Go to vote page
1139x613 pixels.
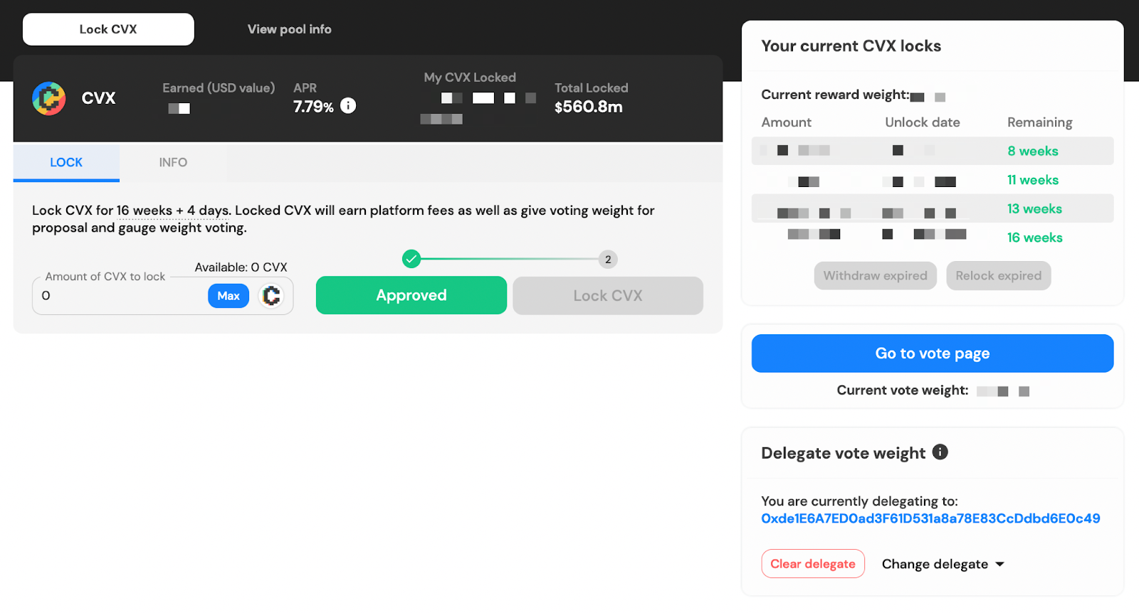[933, 353]
